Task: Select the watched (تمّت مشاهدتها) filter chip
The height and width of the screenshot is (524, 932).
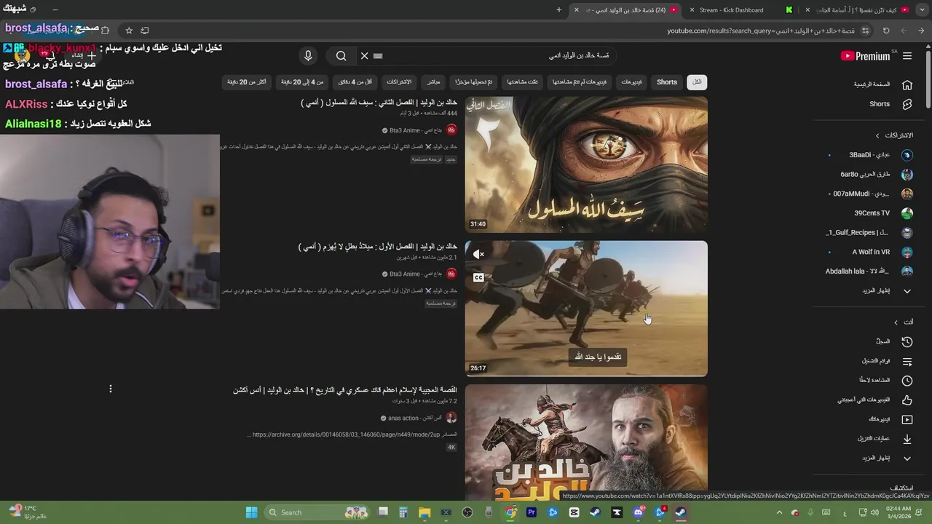Action: click(x=522, y=82)
